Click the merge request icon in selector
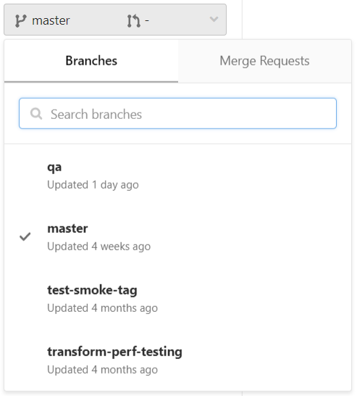357x396 pixels. (134, 21)
